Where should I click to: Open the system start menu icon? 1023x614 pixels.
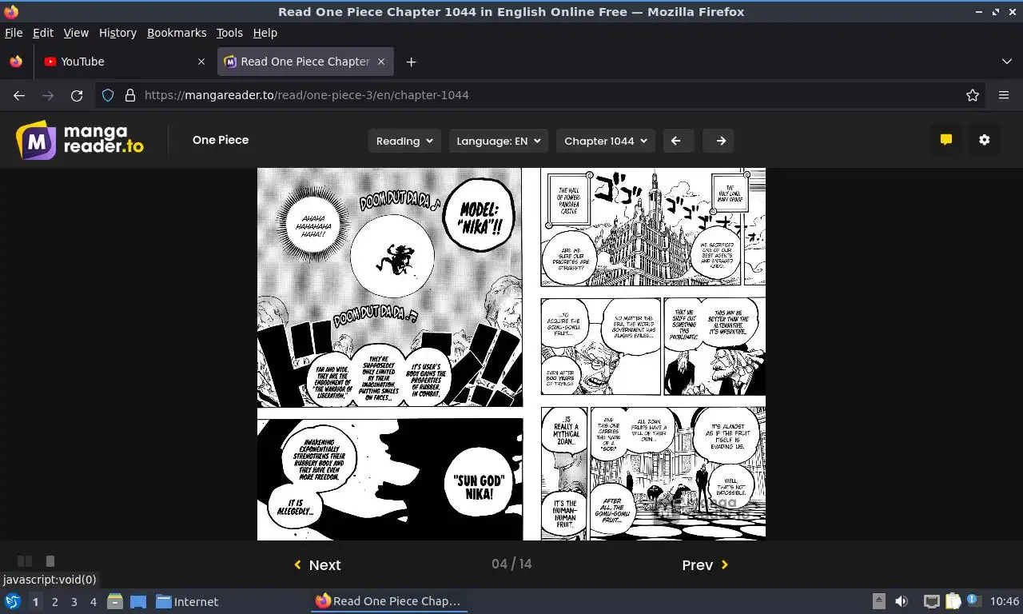(x=12, y=601)
